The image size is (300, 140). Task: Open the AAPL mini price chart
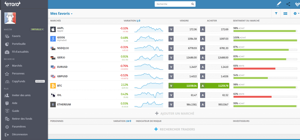point(149,29)
